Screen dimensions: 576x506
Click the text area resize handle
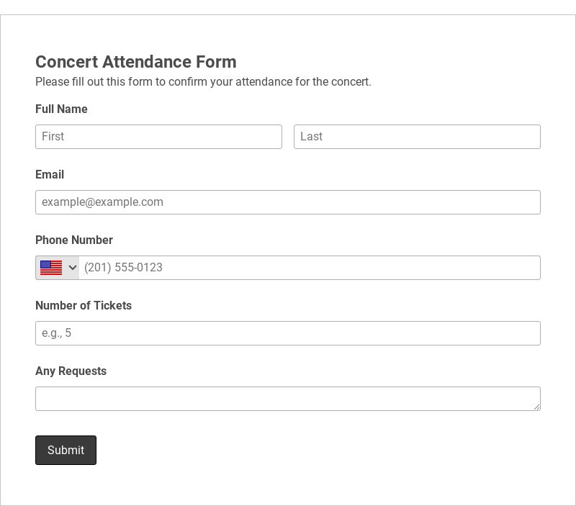(x=536, y=407)
